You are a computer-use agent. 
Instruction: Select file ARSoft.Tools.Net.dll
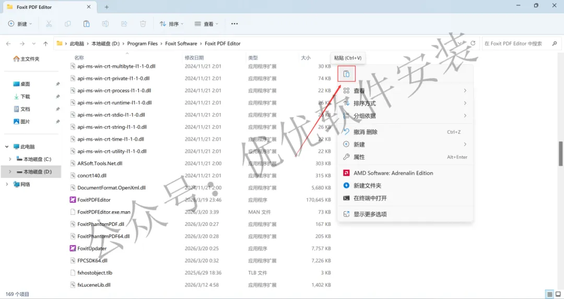tap(100, 163)
